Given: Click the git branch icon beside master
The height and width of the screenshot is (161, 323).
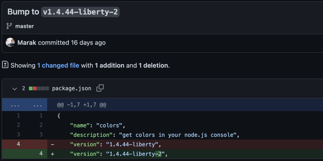Looking at the screenshot, I should click(9, 26).
